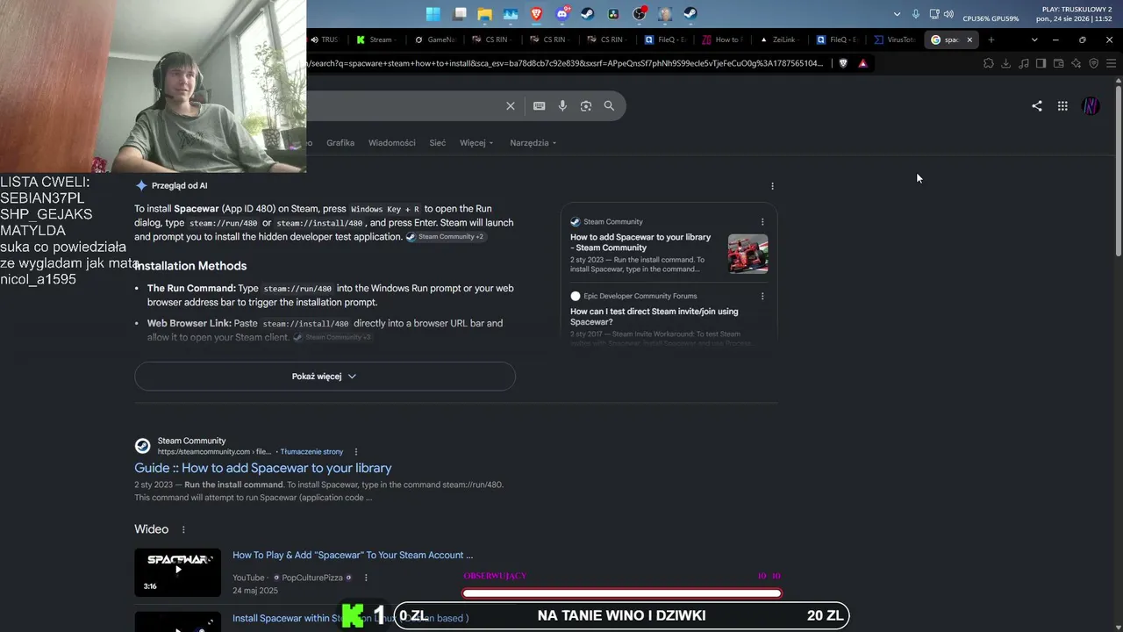
Task: Switch to the TRUS tab
Action: [x=325, y=39]
